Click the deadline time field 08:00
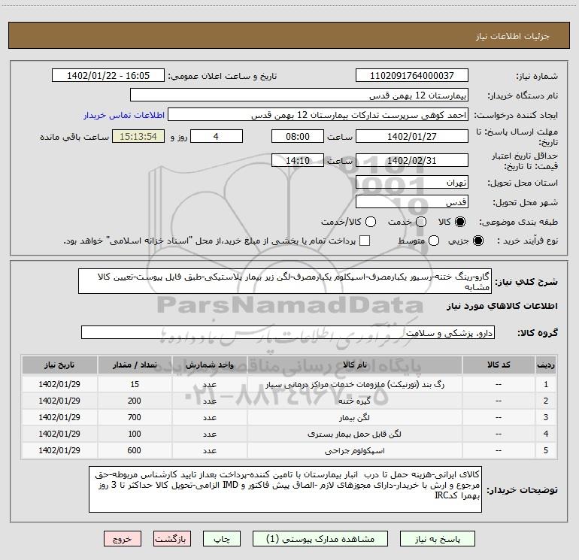The height and width of the screenshot is (560, 579). (x=298, y=136)
